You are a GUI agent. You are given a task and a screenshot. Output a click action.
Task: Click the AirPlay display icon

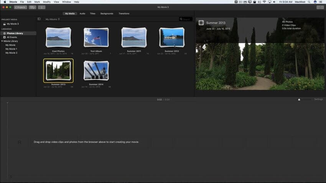(270, 2)
